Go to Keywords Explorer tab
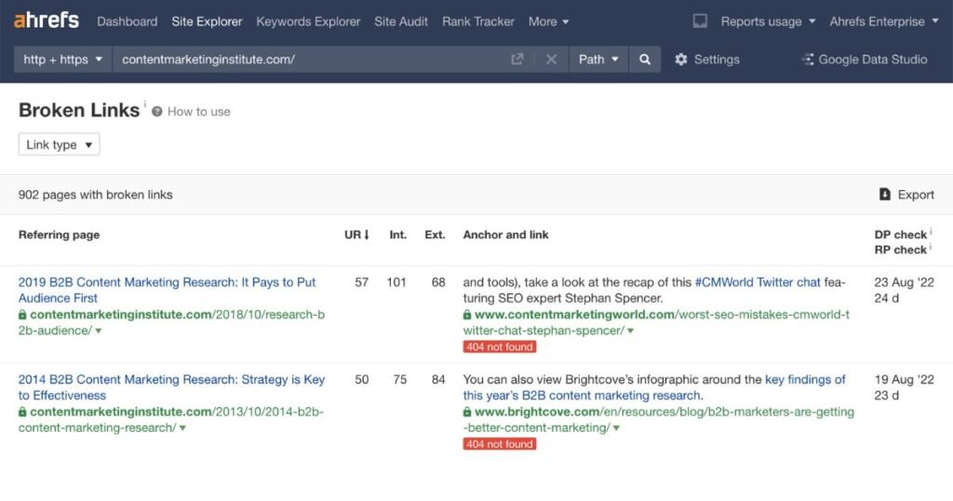Screen dimensions: 953x501 [308, 21]
